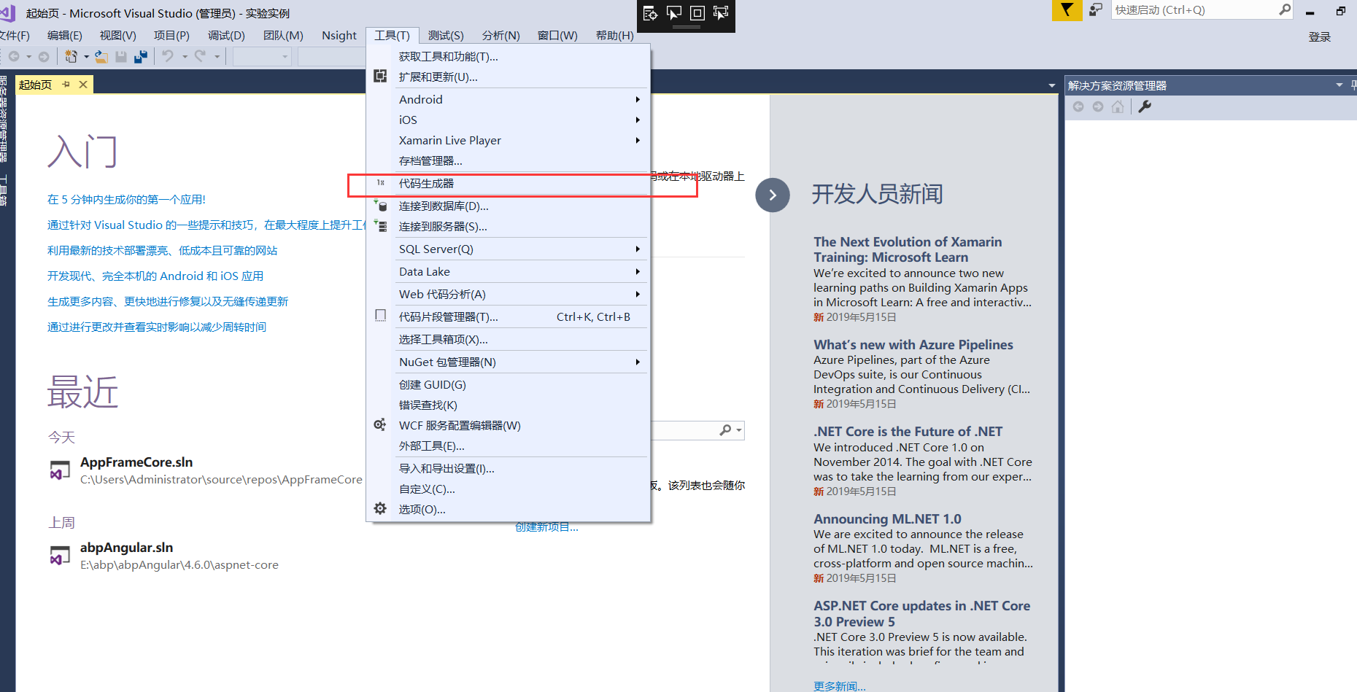Click the Solution Explorer forward arrow icon
This screenshot has height=692, width=1357.
click(x=1098, y=106)
